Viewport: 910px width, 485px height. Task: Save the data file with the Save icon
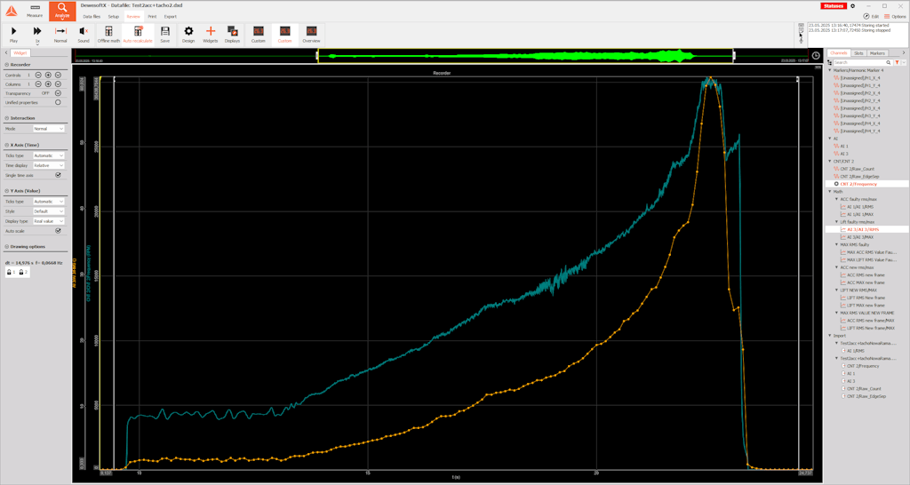(165, 34)
